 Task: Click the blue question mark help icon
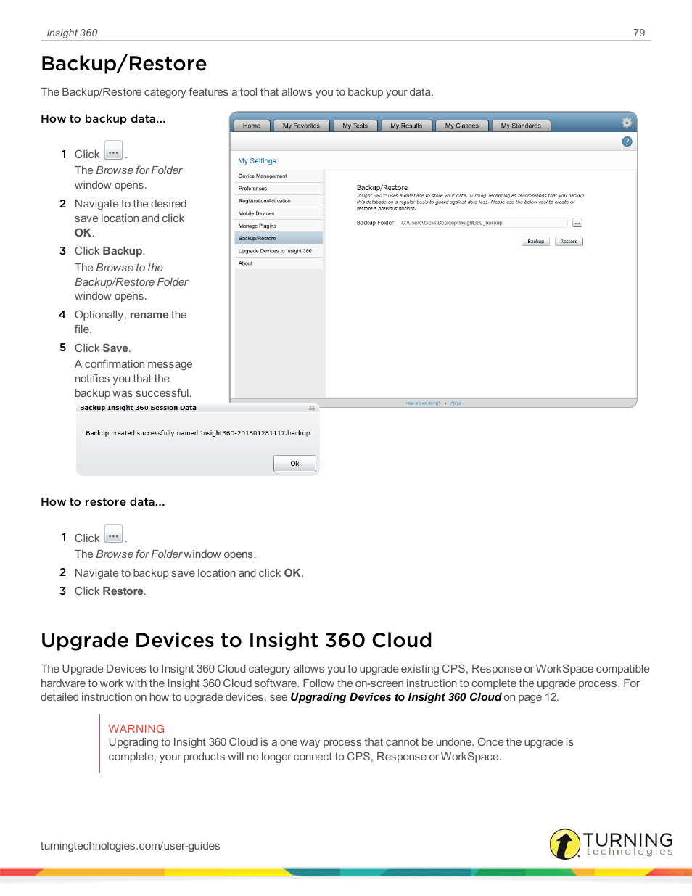pos(627,141)
